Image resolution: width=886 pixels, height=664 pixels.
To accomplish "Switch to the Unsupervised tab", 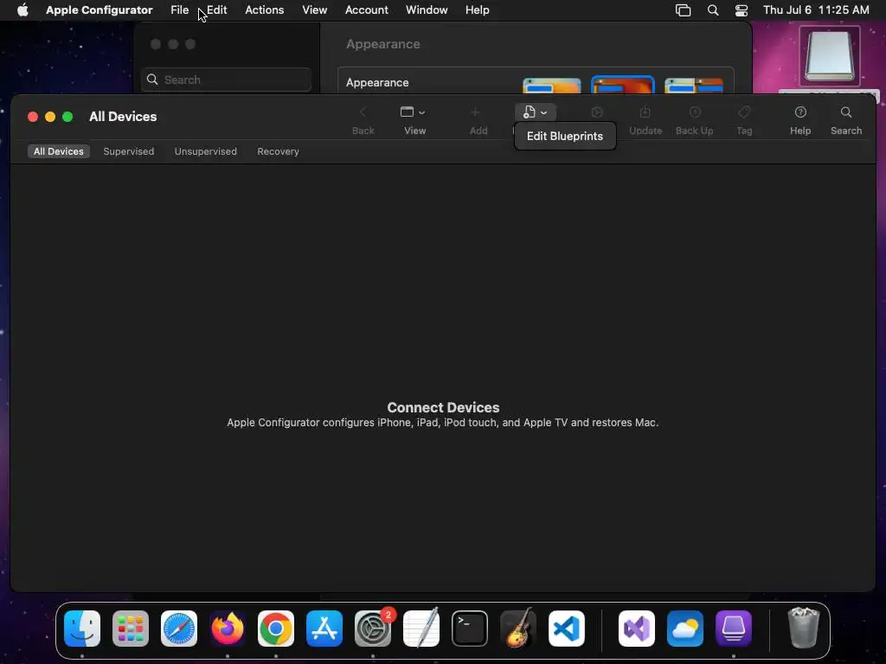I will click(x=205, y=151).
